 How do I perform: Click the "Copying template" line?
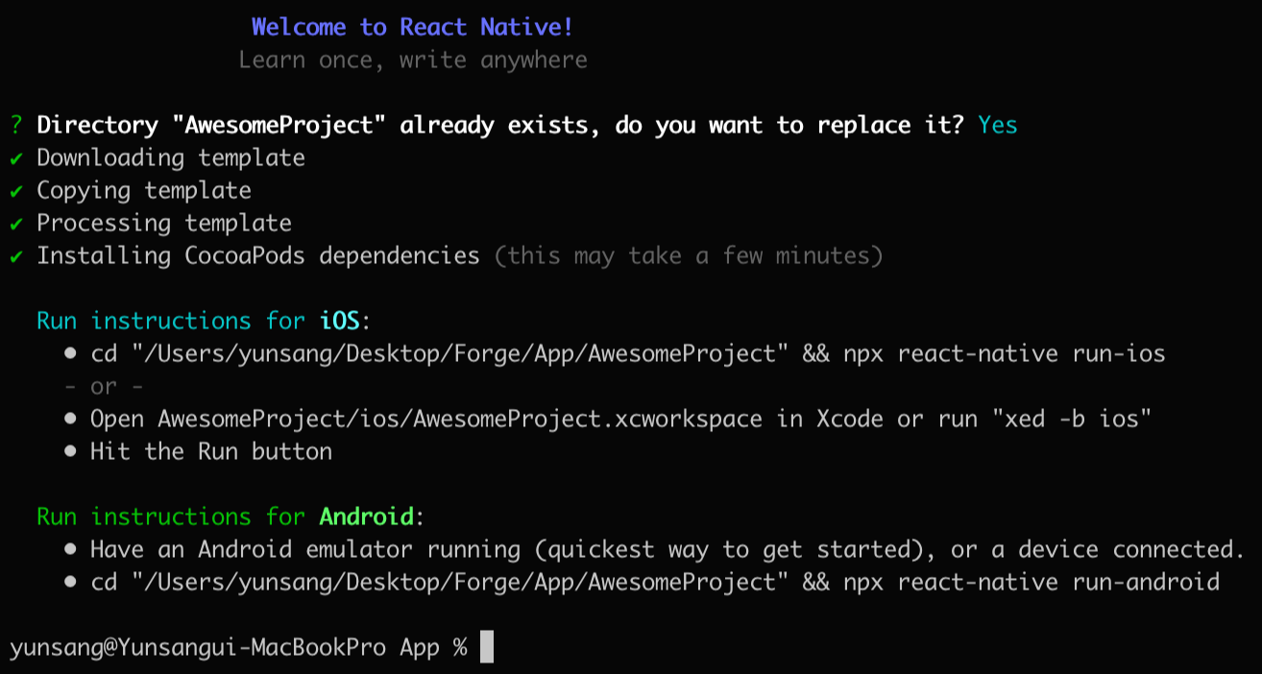[144, 190]
